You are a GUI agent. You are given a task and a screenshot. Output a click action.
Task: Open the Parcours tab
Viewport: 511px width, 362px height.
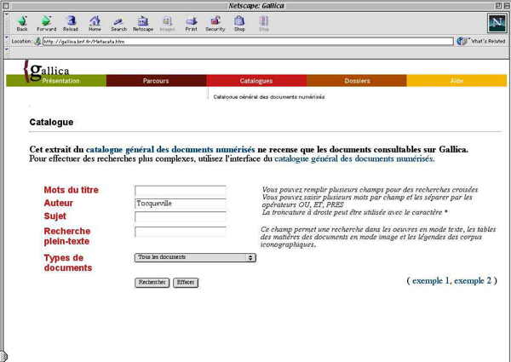pos(156,81)
